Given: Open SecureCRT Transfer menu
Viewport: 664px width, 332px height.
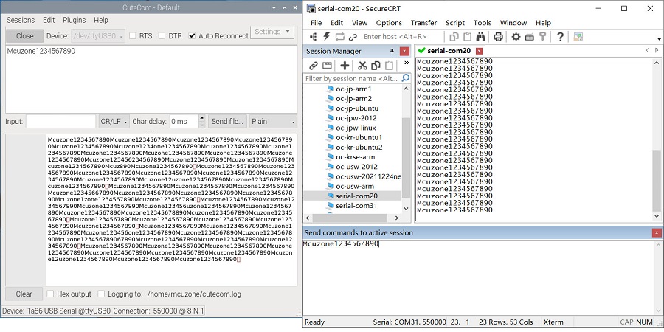Looking at the screenshot, I should click(x=423, y=23).
